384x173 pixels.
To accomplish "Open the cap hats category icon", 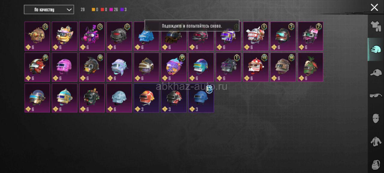I will [x=376, y=73].
